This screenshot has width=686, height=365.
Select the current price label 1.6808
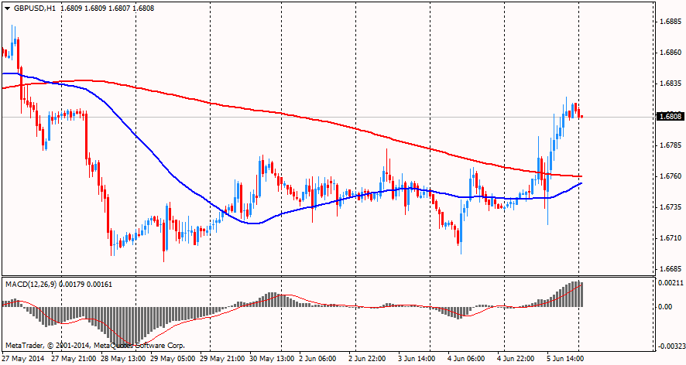[671, 116]
